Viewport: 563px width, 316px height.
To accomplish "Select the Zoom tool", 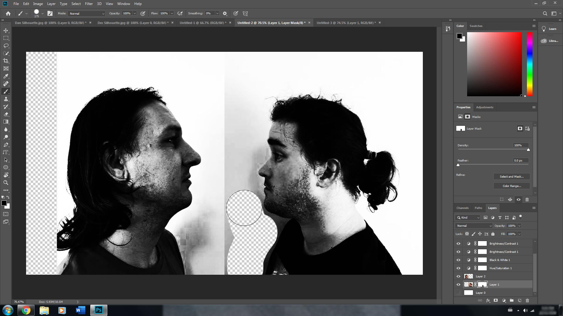I will [6, 183].
